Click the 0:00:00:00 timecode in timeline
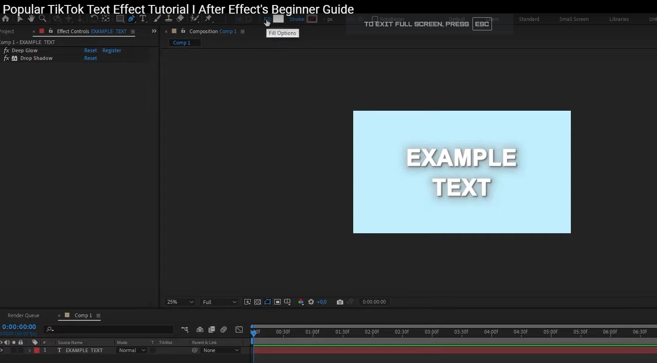This screenshot has height=363, width=657. 19,327
